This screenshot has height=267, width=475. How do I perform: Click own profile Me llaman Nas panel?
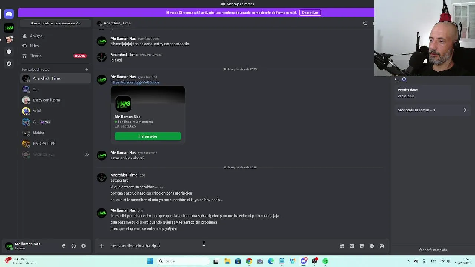click(31, 245)
